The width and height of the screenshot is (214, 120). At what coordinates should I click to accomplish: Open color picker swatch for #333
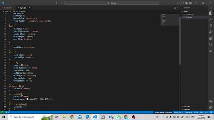point(22,65)
